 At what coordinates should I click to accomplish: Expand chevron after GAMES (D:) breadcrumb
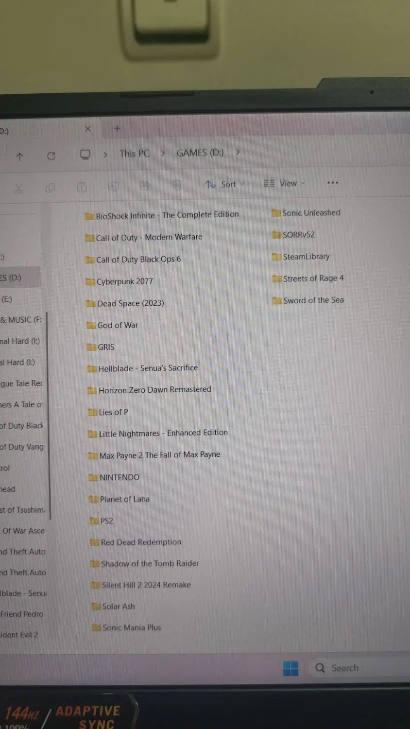point(238,152)
